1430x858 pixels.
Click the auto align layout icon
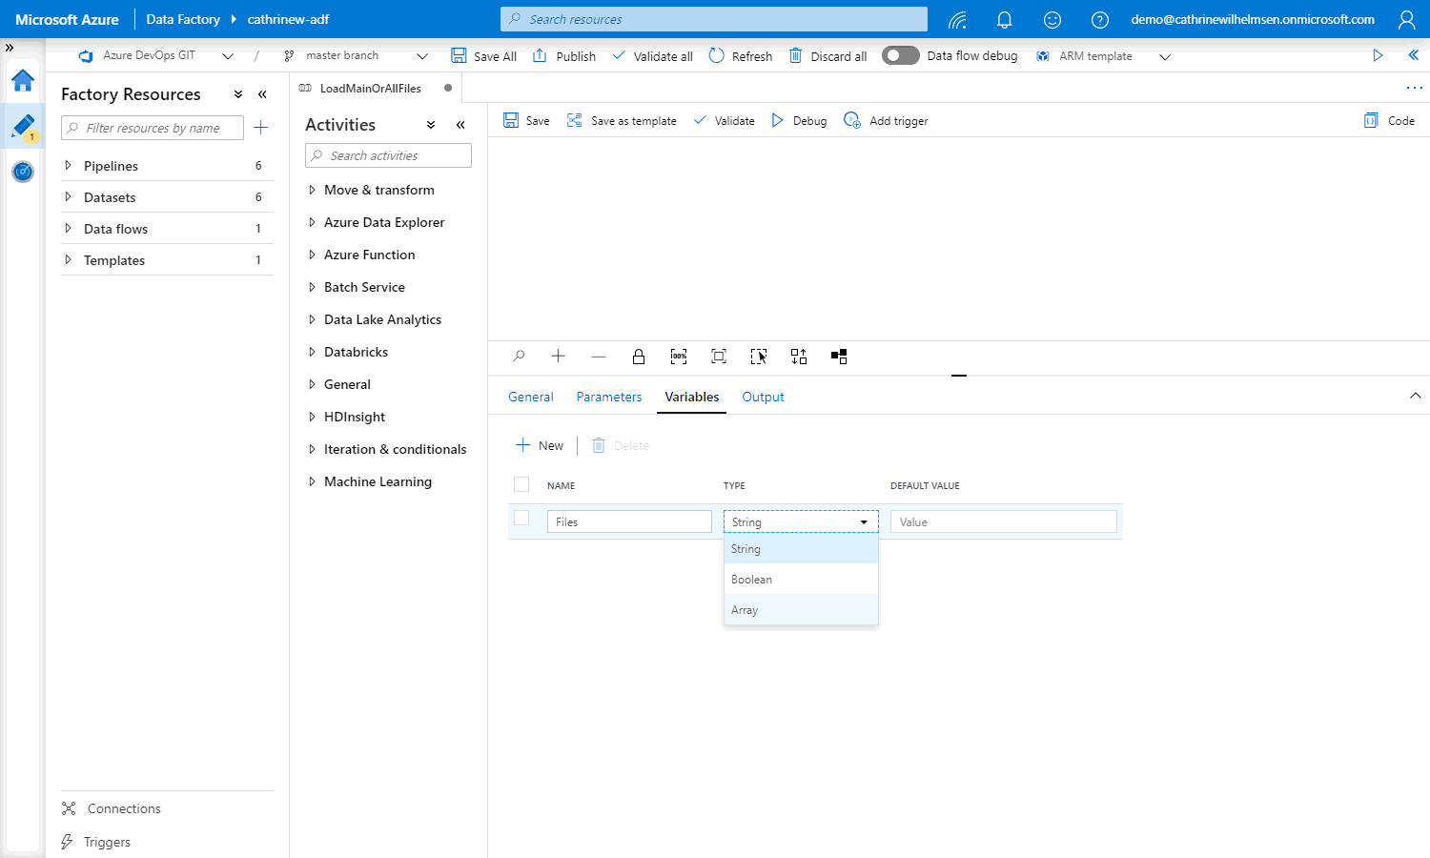click(x=799, y=357)
